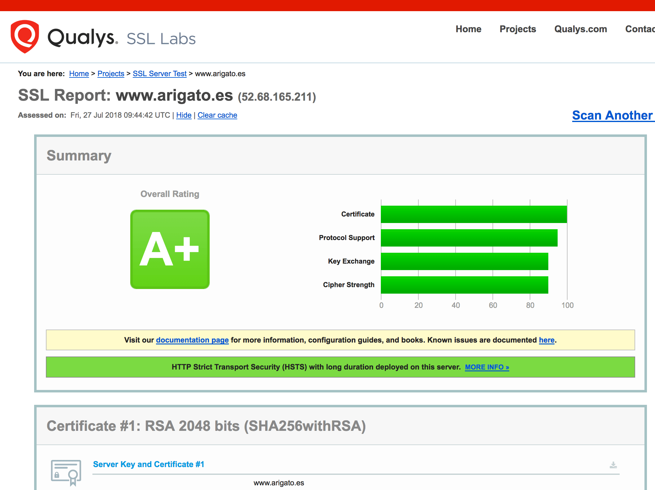Open the HSTS MORE INFO link

[x=487, y=367]
